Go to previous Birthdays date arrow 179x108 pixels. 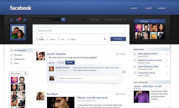pyautogui.click(x=136, y=22)
